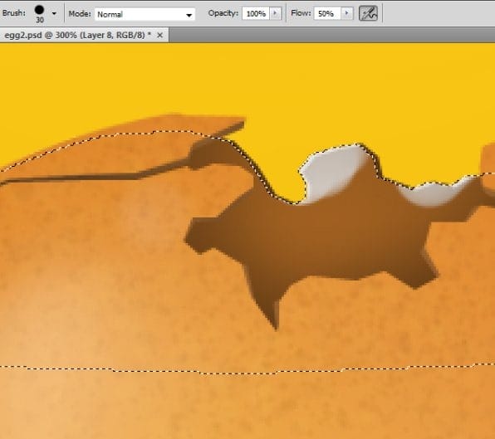Click the Mode label
The image size is (495, 439).
pyautogui.click(x=80, y=13)
